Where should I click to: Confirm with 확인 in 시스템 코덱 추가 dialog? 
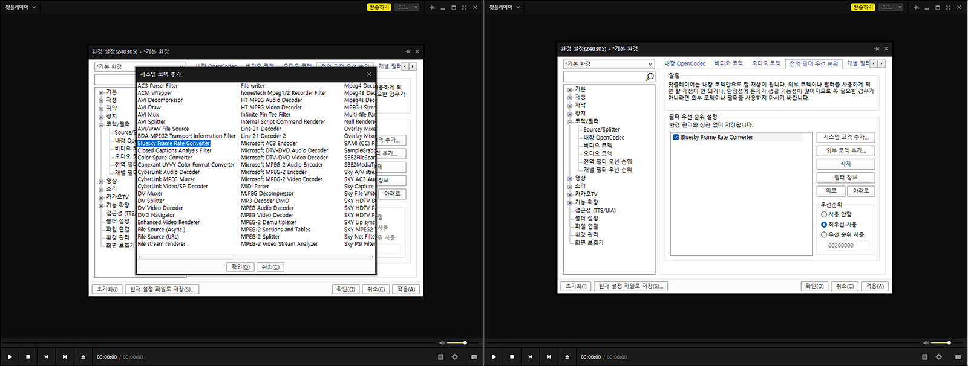pos(240,267)
